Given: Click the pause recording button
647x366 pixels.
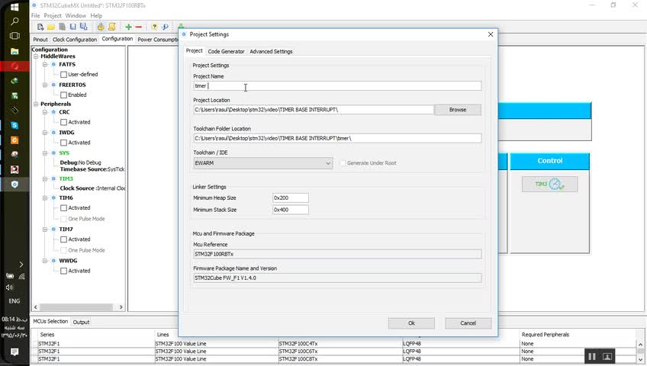Looking at the screenshot, I should (592, 357).
